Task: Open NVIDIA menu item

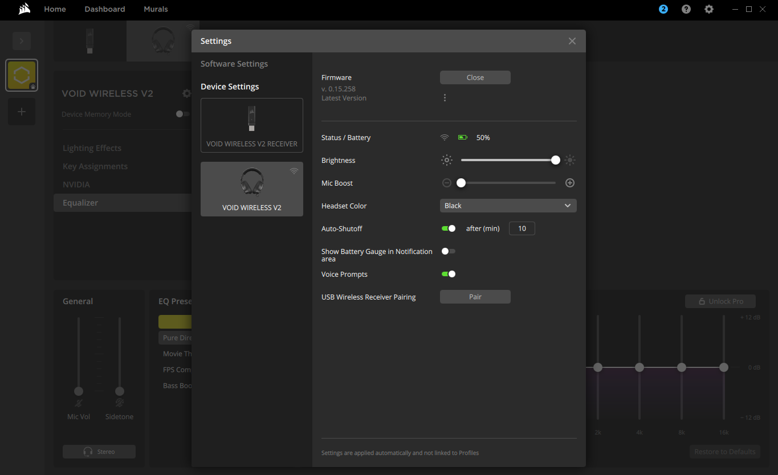Action: [76, 185]
